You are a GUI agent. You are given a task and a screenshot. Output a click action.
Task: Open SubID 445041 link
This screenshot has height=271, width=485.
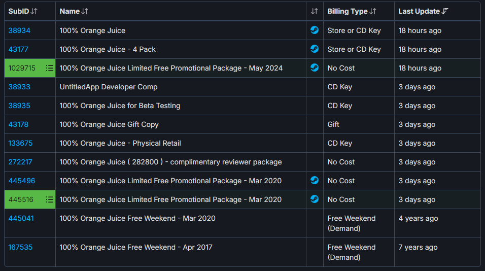[21, 218]
